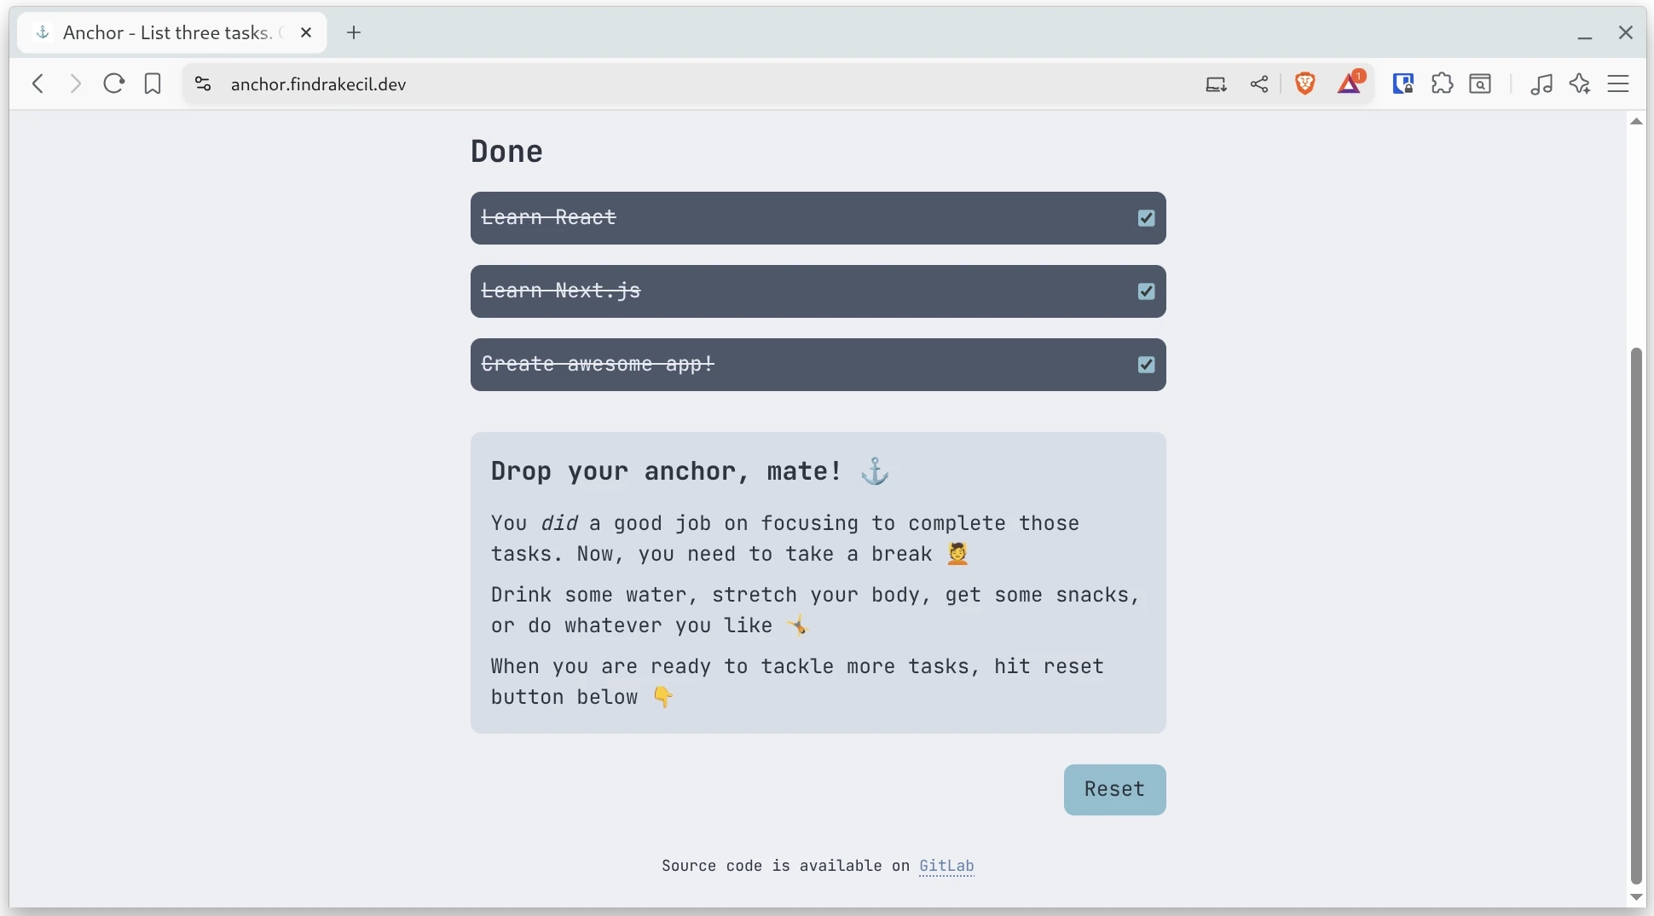This screenshot has height=916, width=1654.
Task: Open the GitLab source code link
Action: point(946,866)
